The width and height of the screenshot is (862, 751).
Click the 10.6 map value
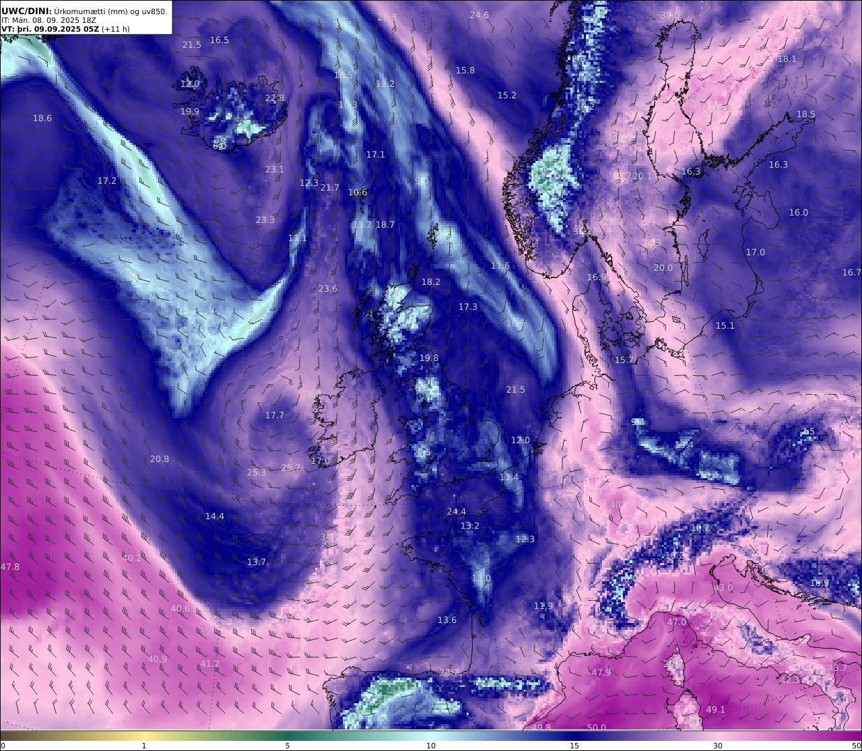click(358, 192)
